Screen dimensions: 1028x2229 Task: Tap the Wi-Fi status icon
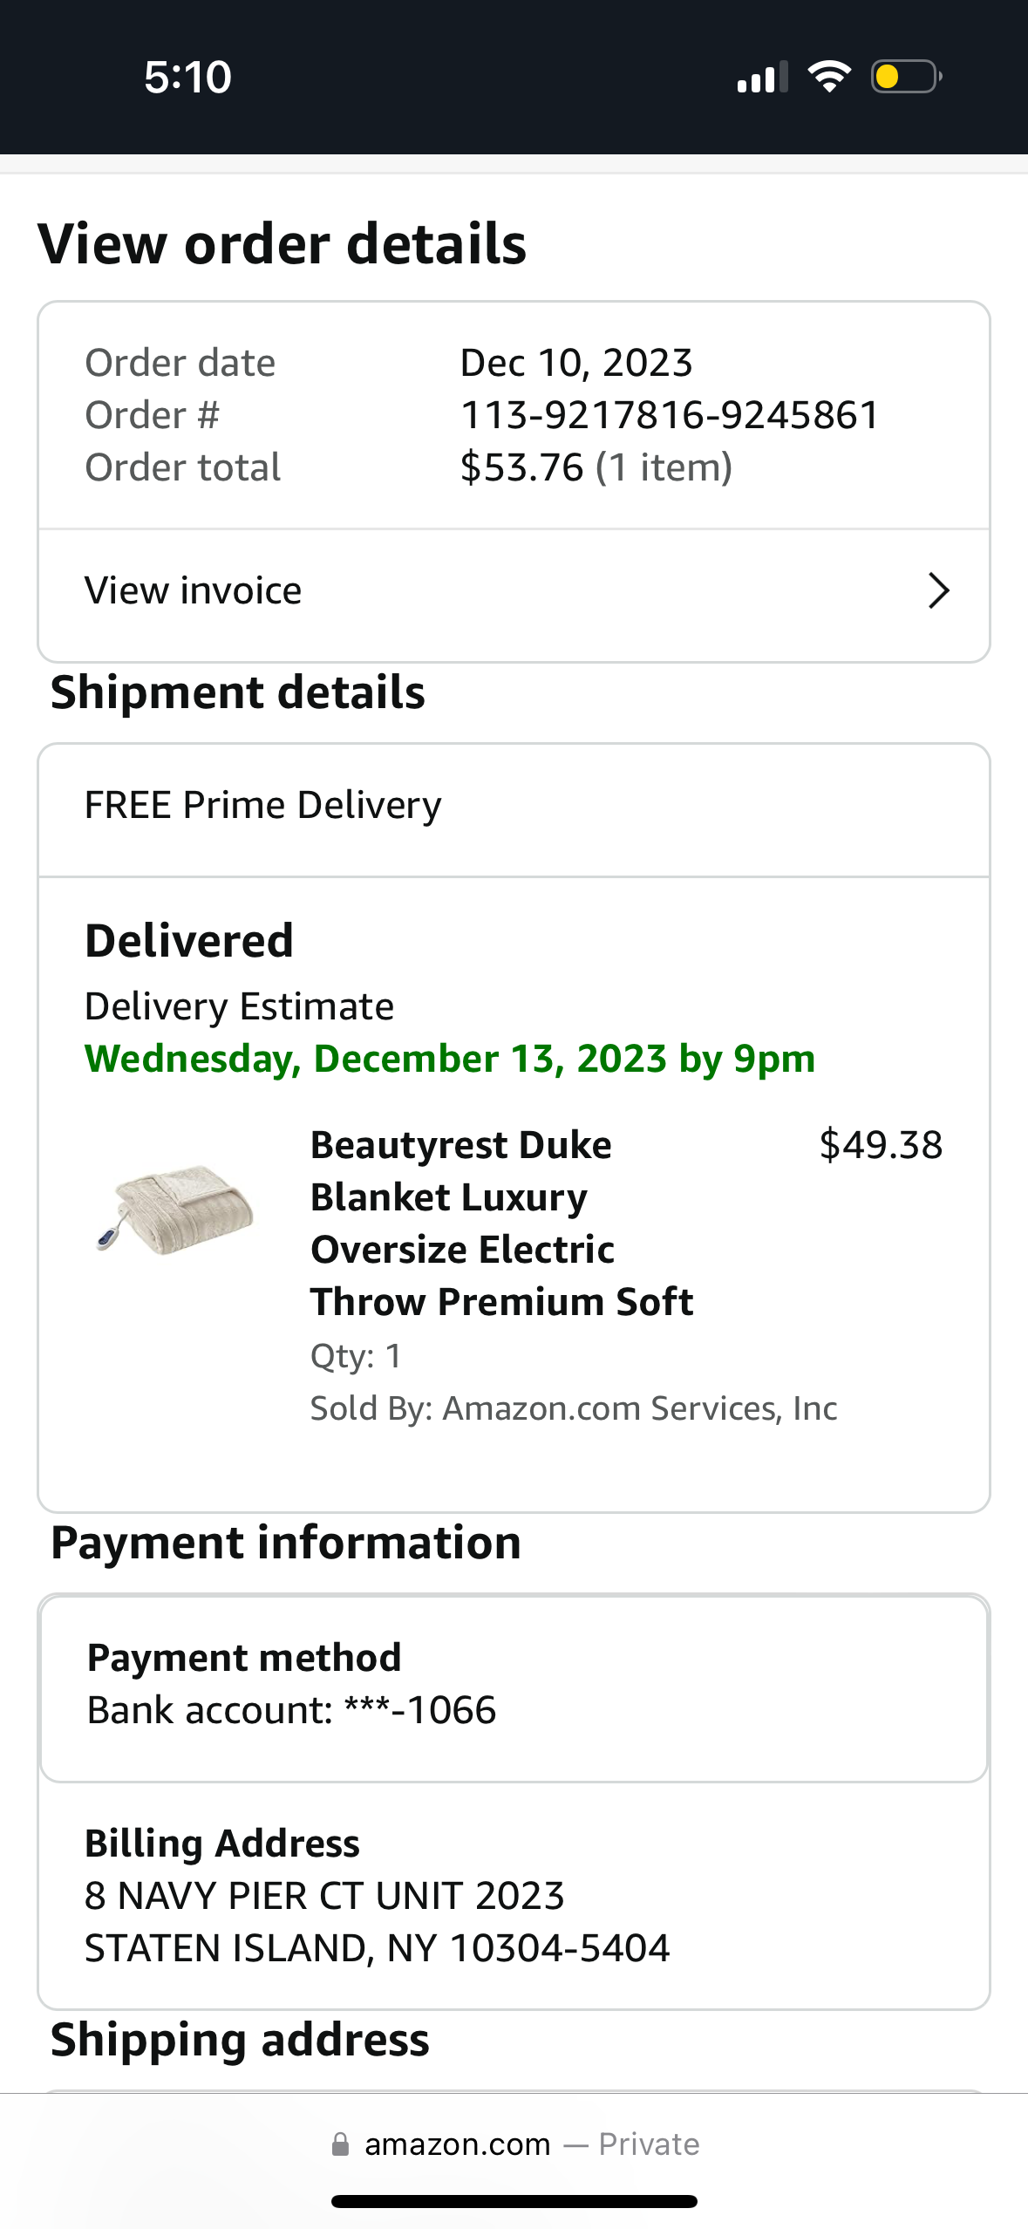(829, 77)
